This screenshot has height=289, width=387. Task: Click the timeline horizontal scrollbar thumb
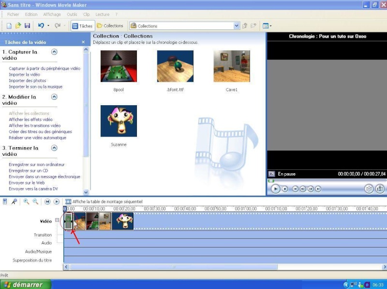pos(174,267)
